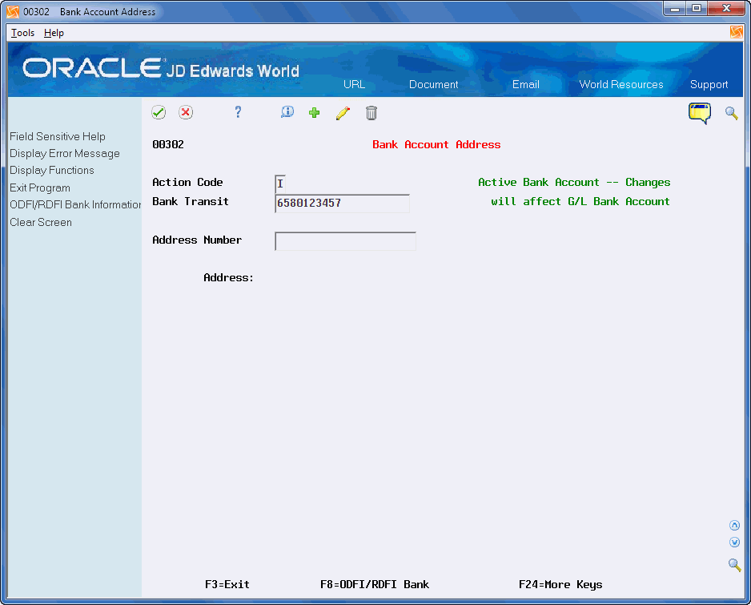The width and height of the screenshot is (751, 605).
Task: Select Display Functions in sidebar
Action: coord(52,170)
